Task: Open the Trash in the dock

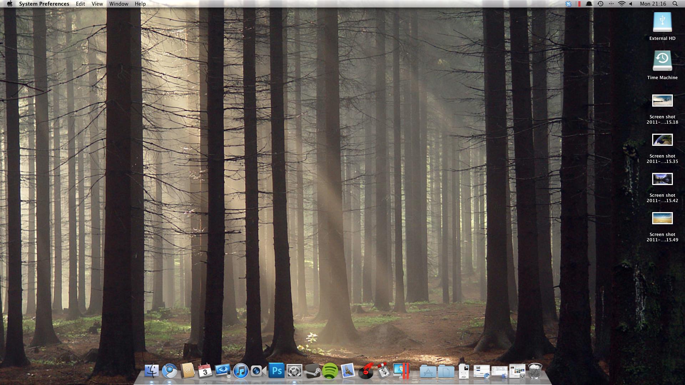Action: (x=535, y=371)
